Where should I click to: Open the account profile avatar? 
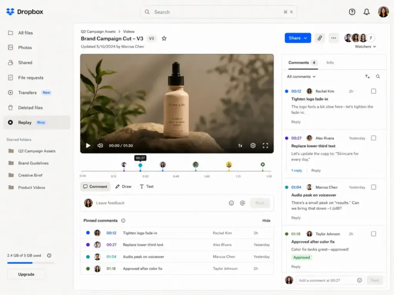pos(383,12)
